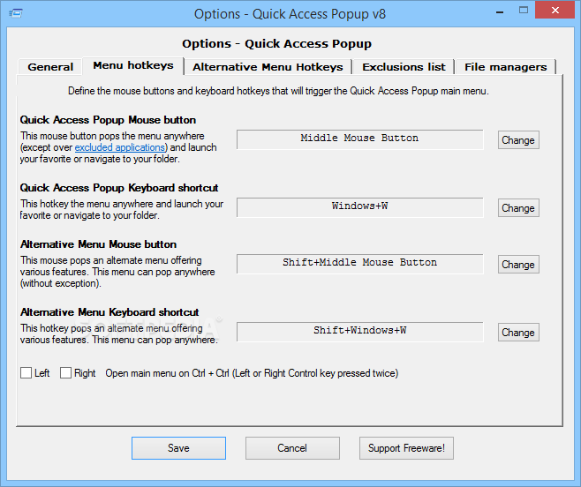Go to the File managers tab
Viewport: 581px width, 487px height.
tap(505, 67)
